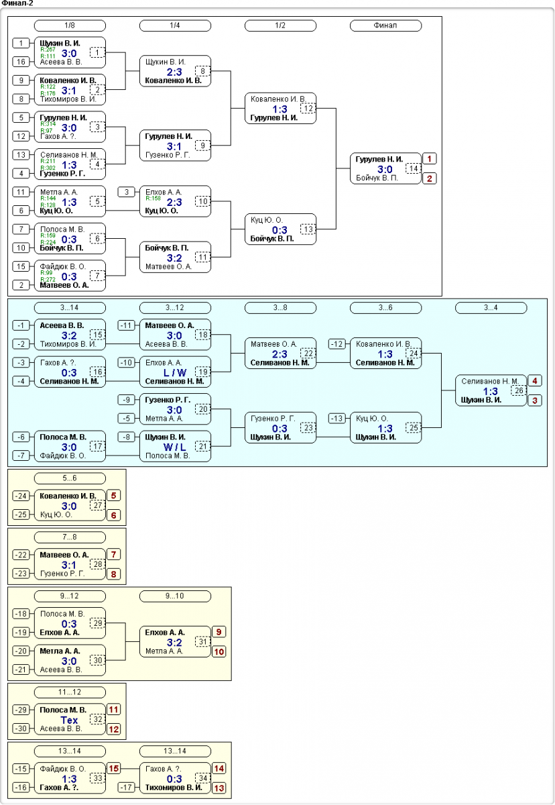Viewport: 555px width, 805px height.
Task: Click the "9...10" round header
Action: (175, 596)
